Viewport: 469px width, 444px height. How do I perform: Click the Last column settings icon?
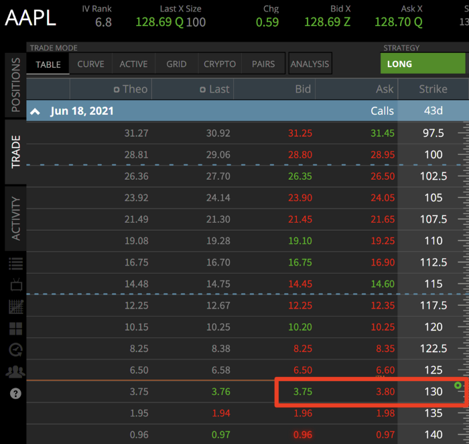pyautogui.click(x=202, y=89)
